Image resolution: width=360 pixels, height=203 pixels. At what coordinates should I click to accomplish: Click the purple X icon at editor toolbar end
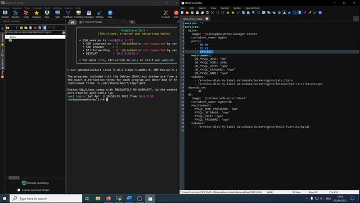coord(320,12)
